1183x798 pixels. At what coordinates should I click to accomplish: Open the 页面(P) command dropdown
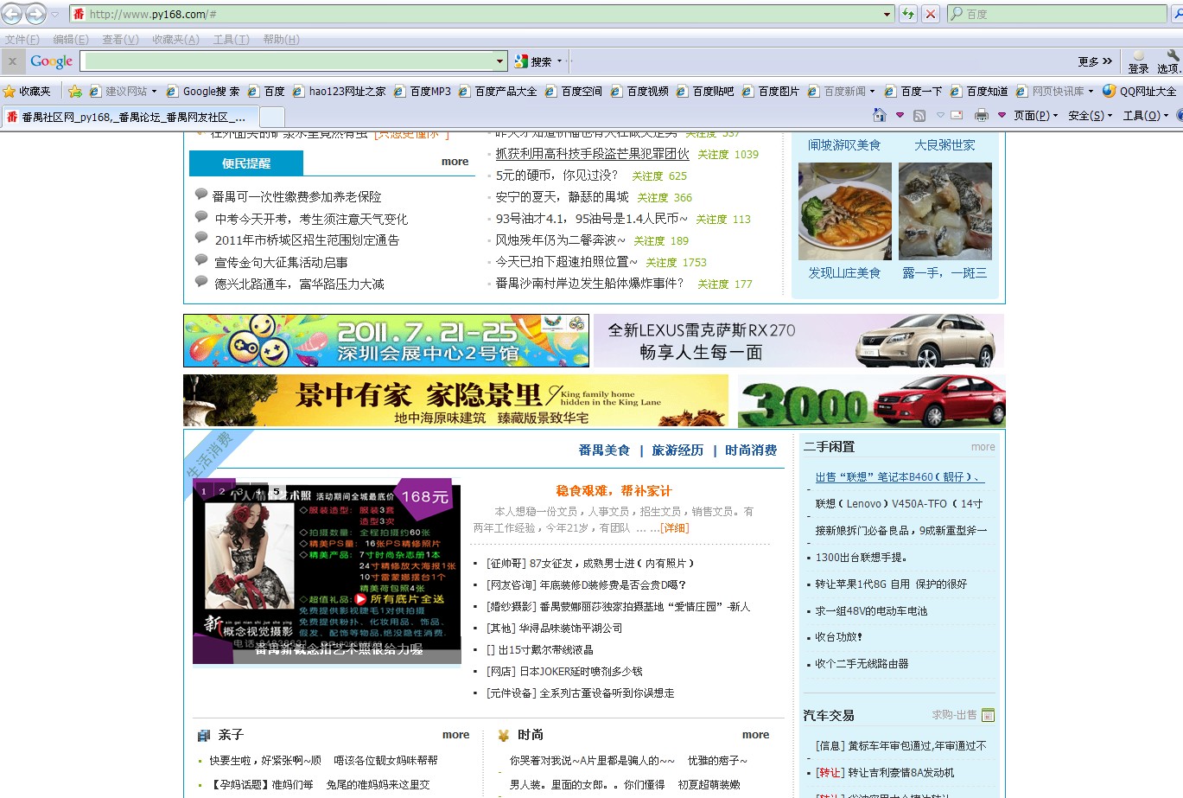click(x=1035, y=115)
